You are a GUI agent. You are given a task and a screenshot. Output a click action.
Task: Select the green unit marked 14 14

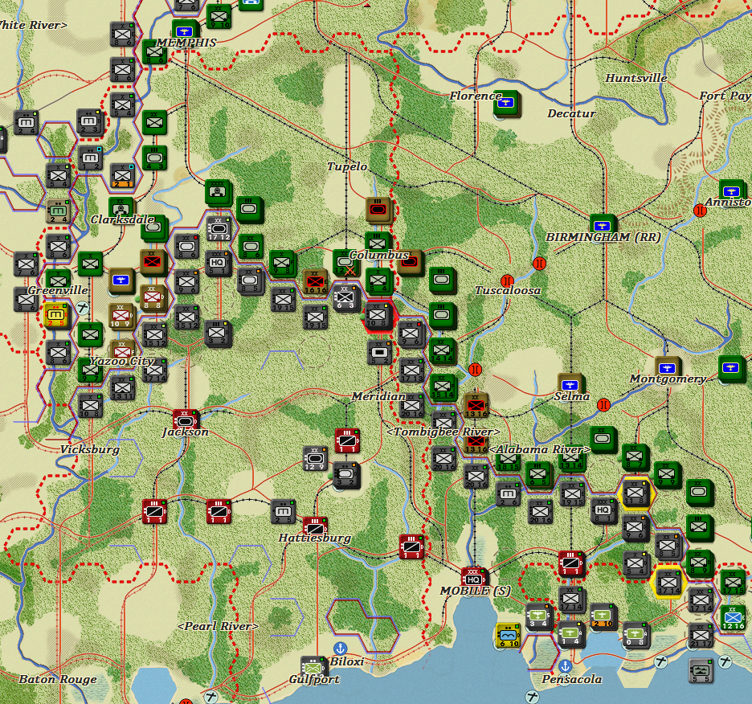[x=442, y=350]
